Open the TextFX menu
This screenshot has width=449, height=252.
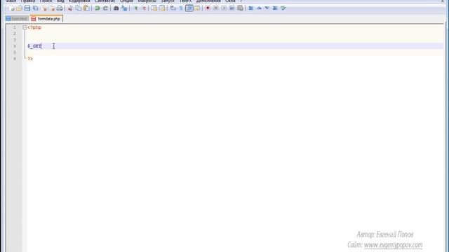pyautogui.click(x=185, y=1)
